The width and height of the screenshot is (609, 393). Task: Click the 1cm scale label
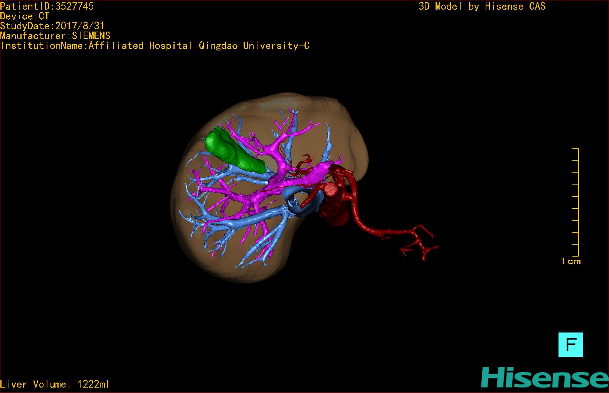571,261
